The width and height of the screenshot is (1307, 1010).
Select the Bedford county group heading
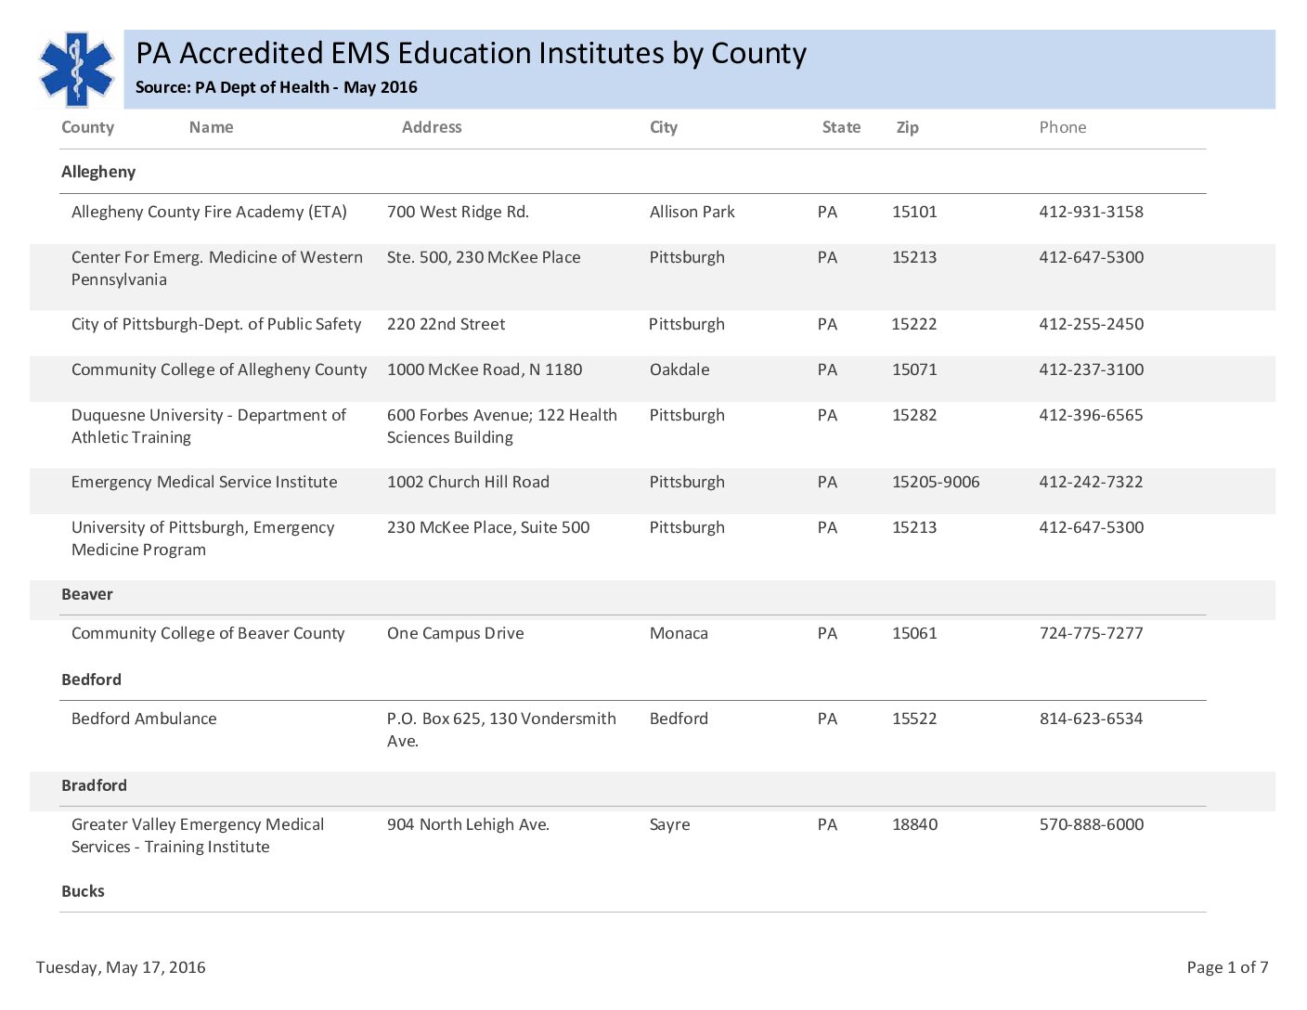point(91,680)
